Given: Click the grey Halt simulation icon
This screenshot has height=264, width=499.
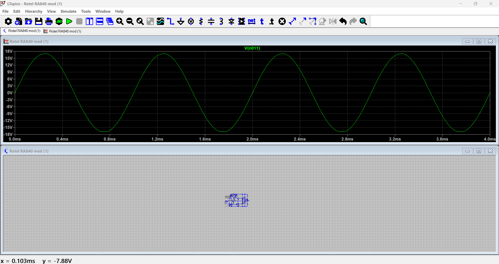Looking at the screenshot, I should coord(79,21).
